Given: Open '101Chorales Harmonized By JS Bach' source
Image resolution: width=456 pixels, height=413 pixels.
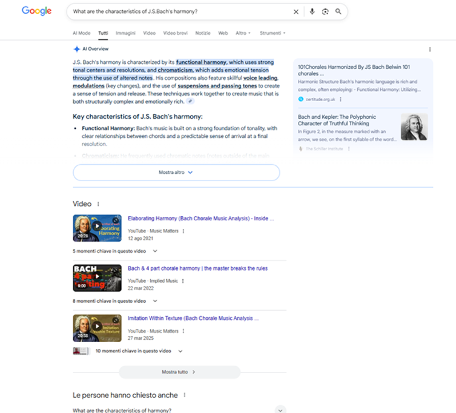Looking at the screenshot, I should 354,70.
